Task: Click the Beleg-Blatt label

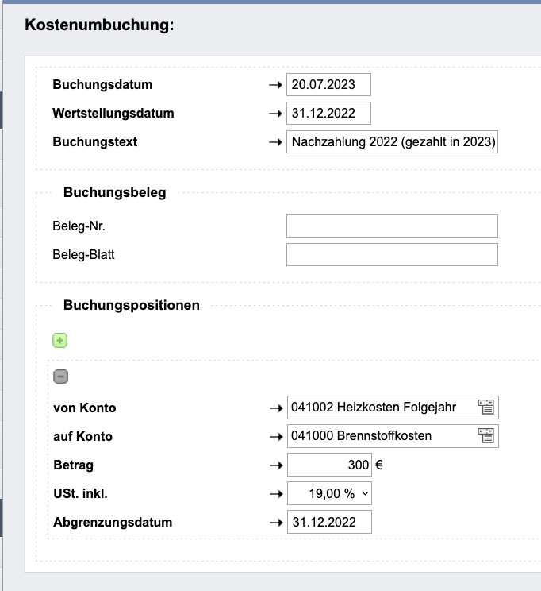Action: (83, 255)
